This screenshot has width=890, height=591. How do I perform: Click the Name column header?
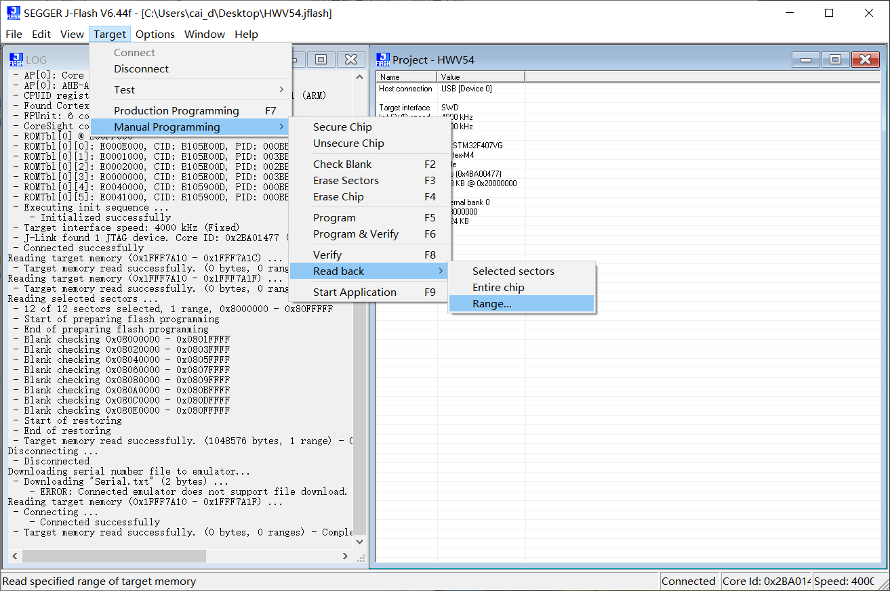[x=407, y=76]
